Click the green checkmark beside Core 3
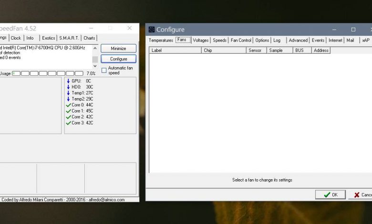The image size is (372, 224). coord(68,123)
